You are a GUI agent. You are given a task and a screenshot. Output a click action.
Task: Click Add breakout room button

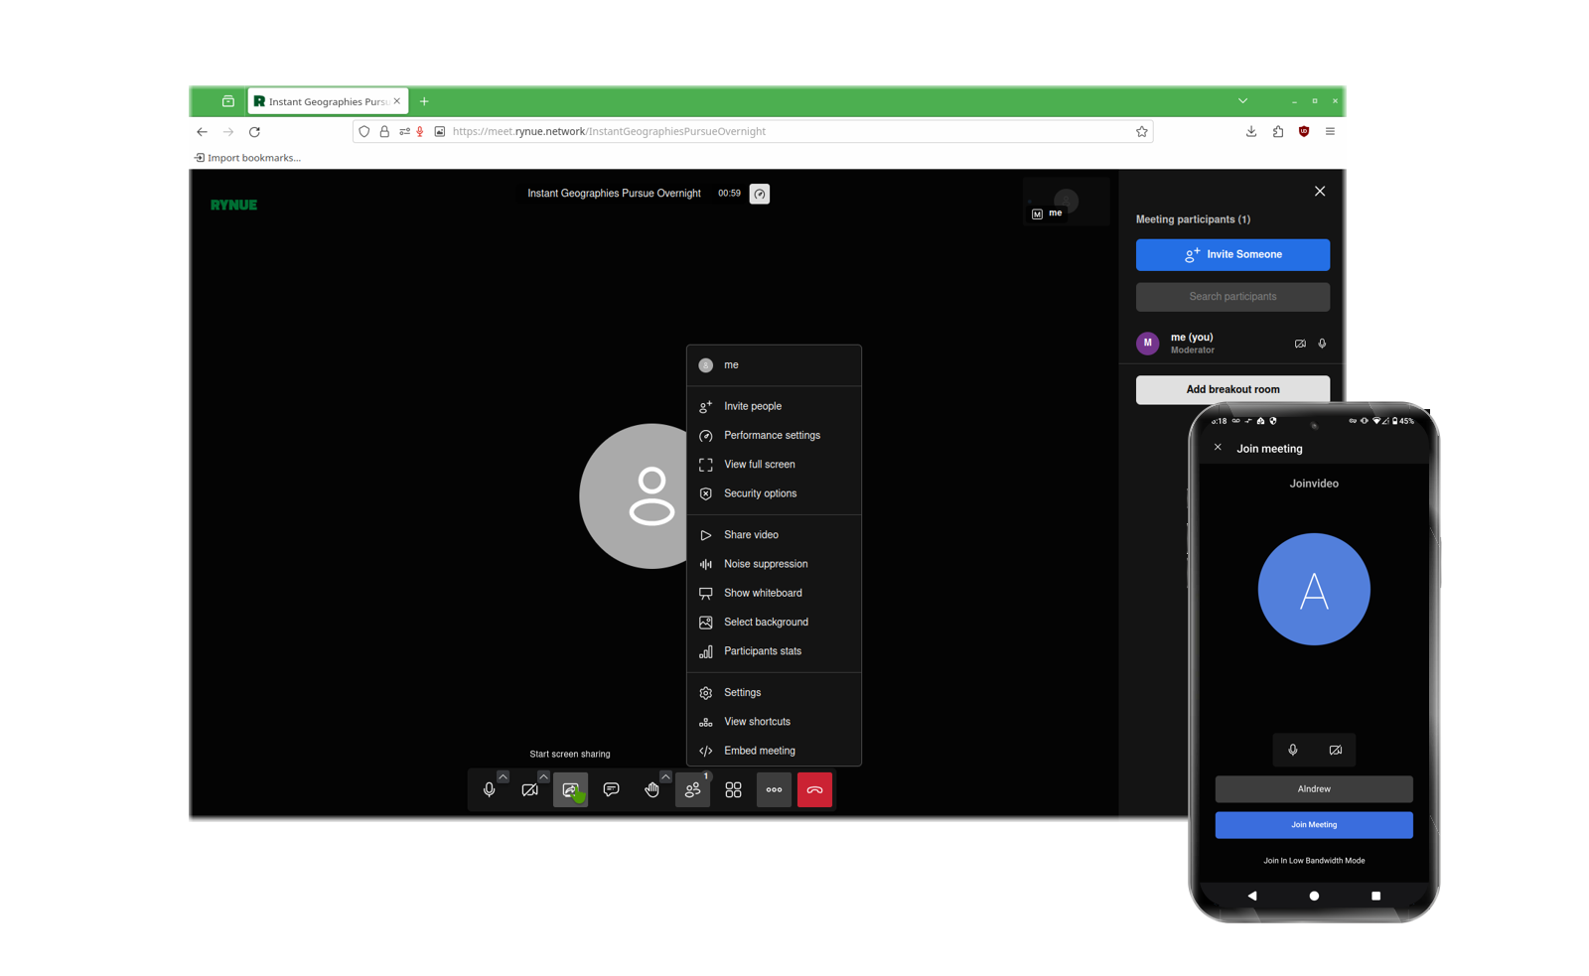[x=1232, y=389]
